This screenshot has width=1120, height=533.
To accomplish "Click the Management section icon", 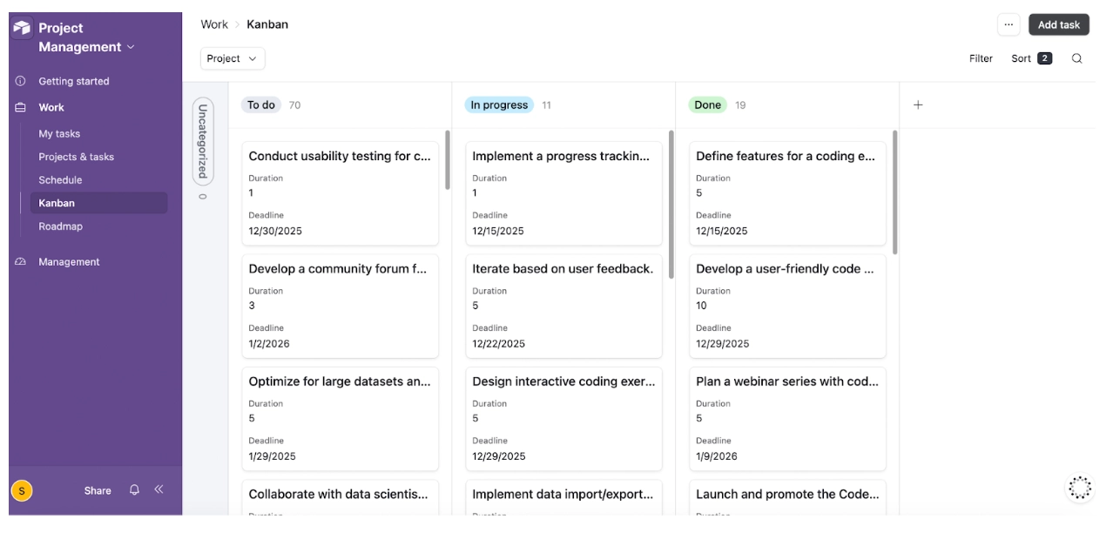I will tap(20, 260).
